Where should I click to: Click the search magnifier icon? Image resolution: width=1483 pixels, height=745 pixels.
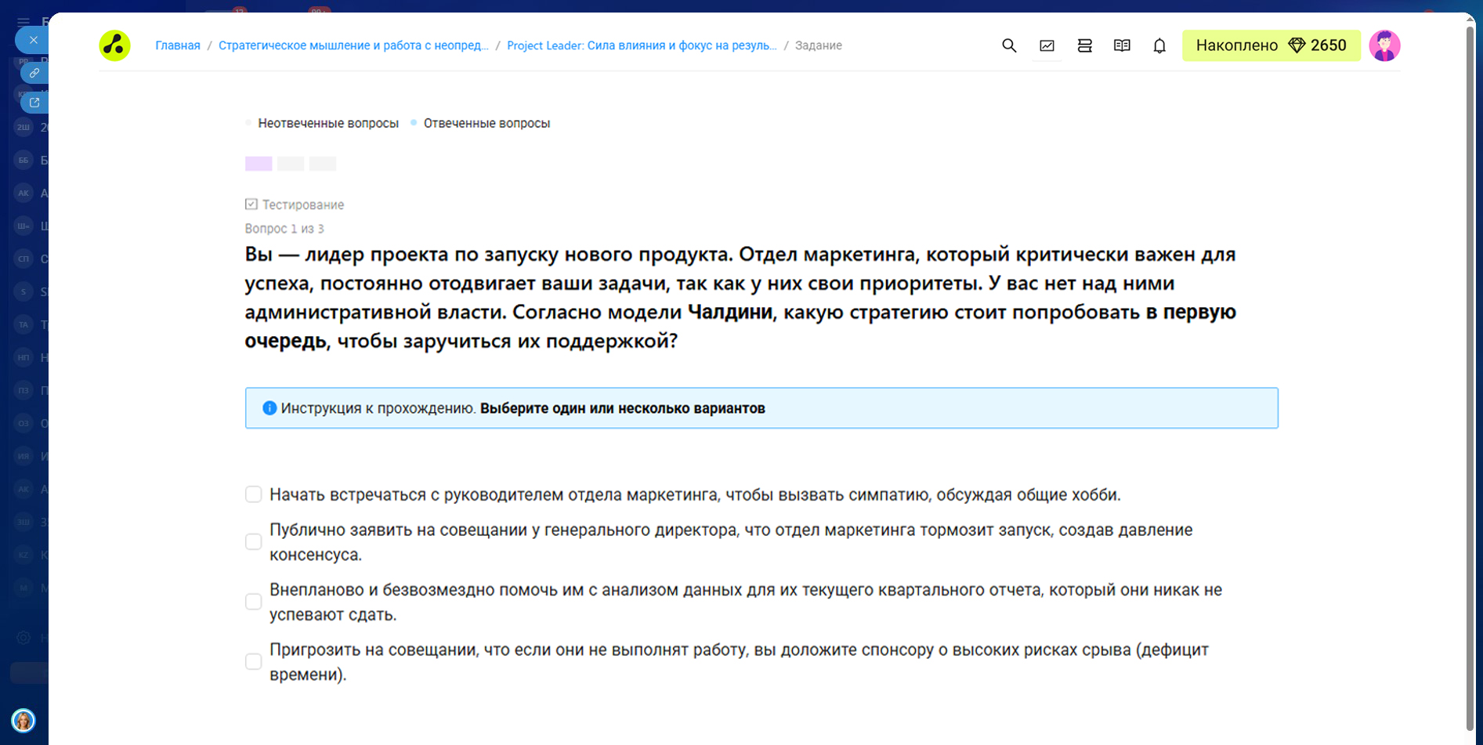(x=1009, y=45)
